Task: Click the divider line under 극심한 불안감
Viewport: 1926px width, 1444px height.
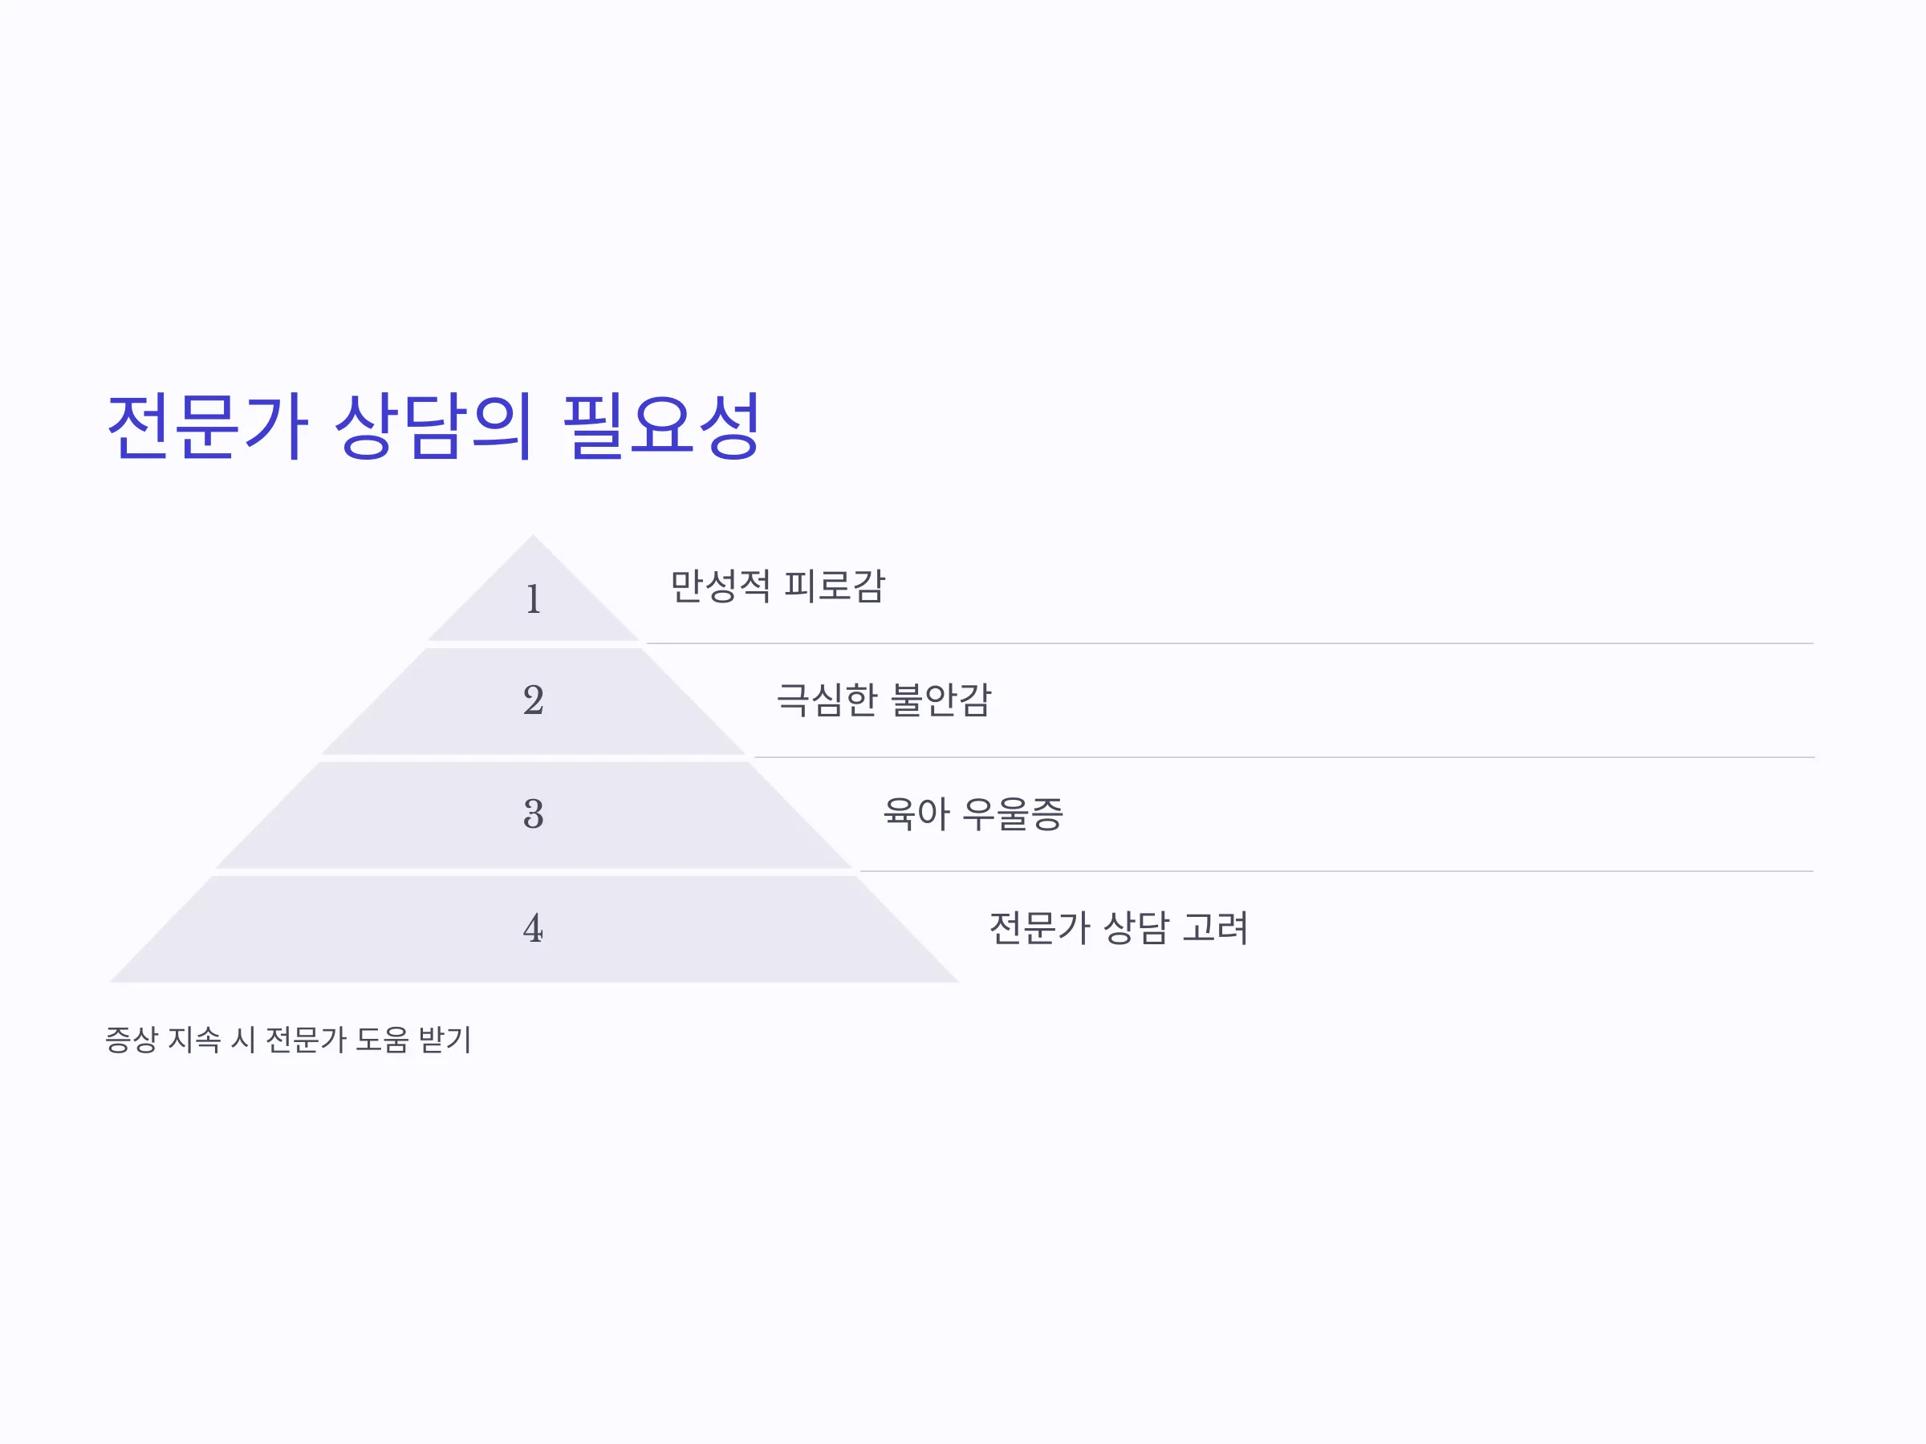Action: 1283,758
